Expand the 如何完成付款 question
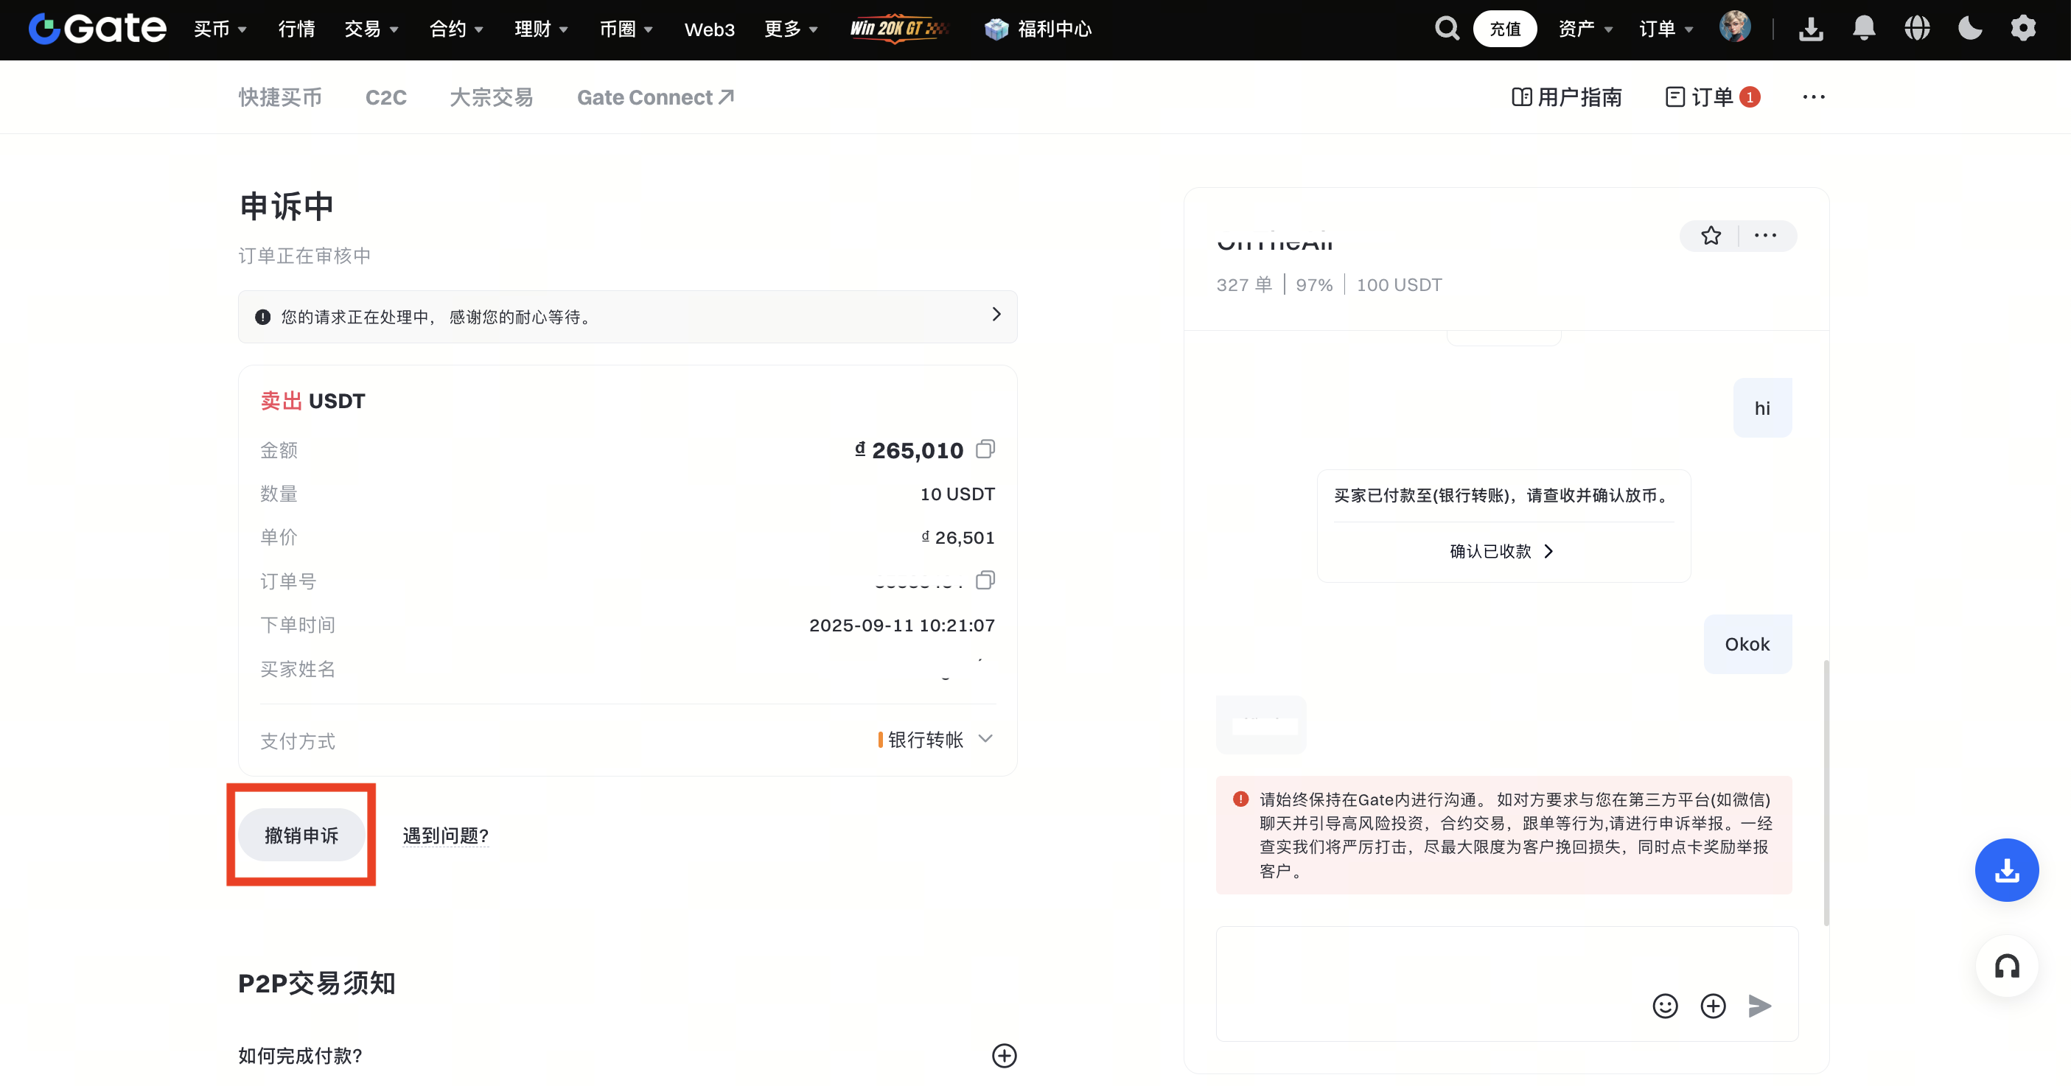Screen dimensions: 2071x1086 [1003, 1054]
